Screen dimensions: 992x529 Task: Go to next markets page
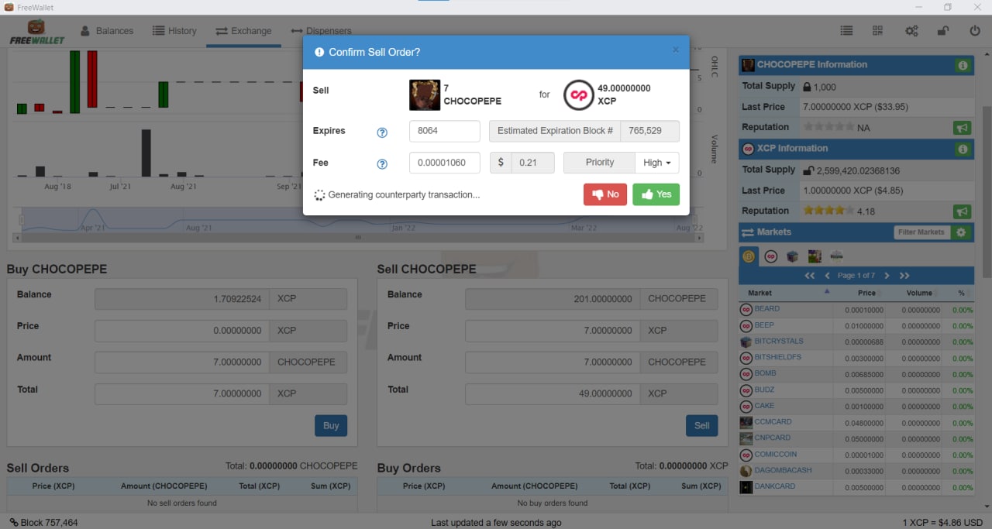tap(887, 276)
